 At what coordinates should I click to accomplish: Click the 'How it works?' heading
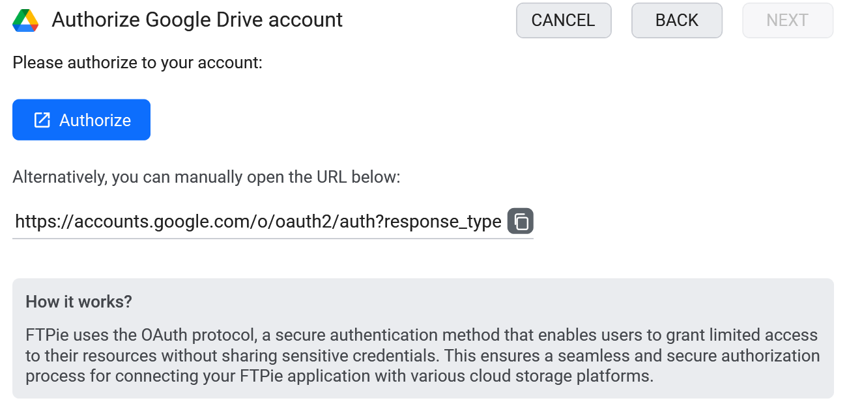79,302
